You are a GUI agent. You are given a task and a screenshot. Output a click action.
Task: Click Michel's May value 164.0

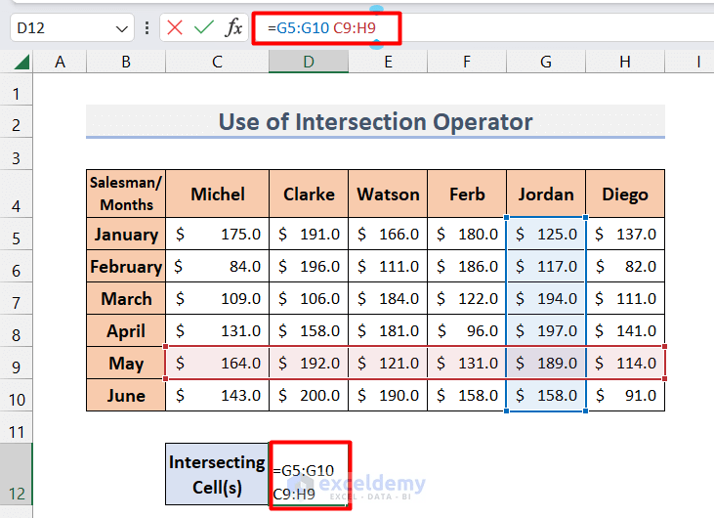pos(217,364)
